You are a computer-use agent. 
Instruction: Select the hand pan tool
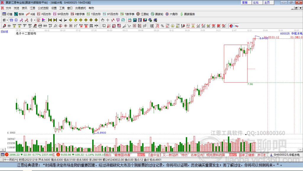pyautogui.click(x=103, y=20)
